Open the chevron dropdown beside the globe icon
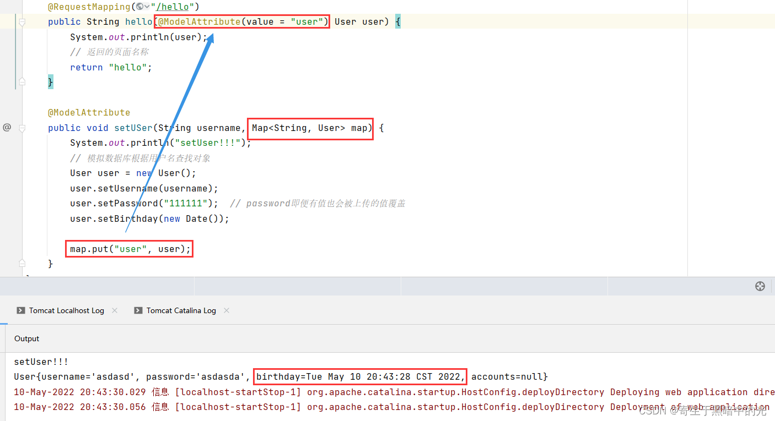Image resolution: width=775 pixels, height=421 pixels. click(147, 7)
